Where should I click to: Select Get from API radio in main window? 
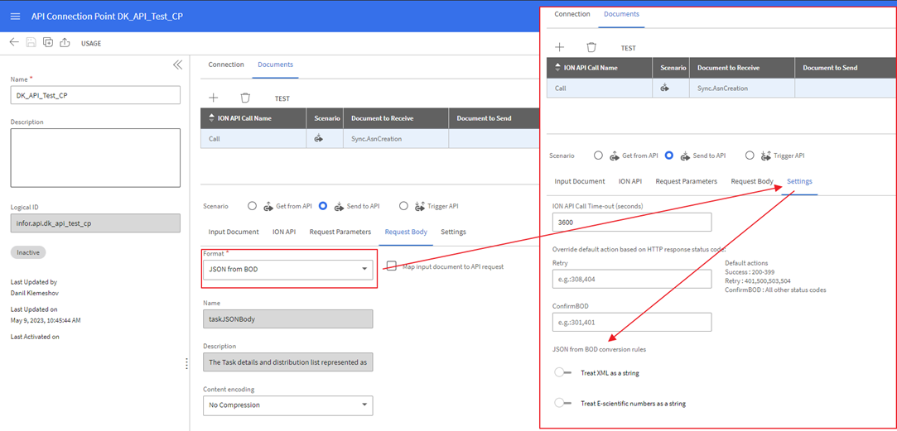(x=253, y=206)
